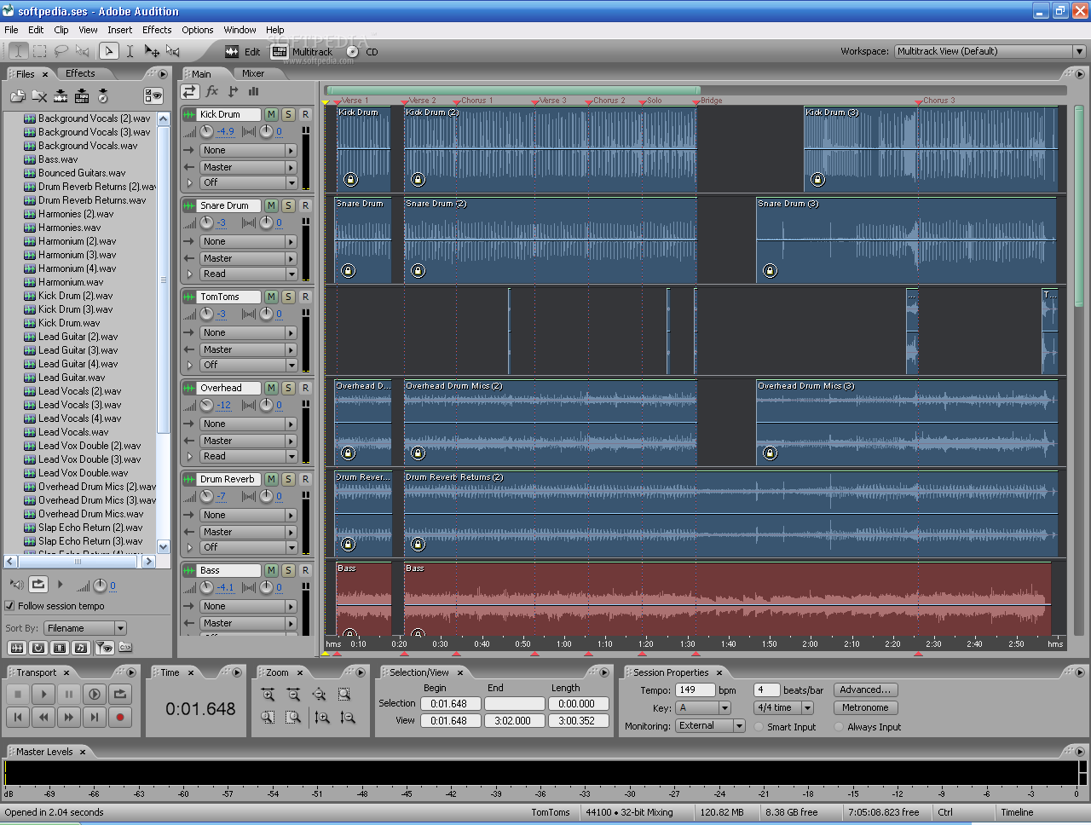Mute the Overhead track
Image resolution: width=1091 pixels, height=825 pixels.
coord(271,388)
